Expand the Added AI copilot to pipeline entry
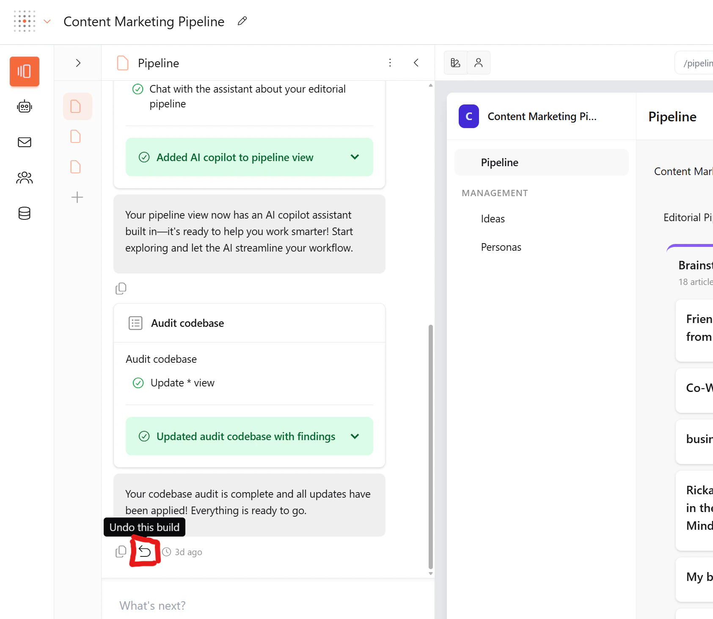 pyautogui.click(x=355, y=157)
